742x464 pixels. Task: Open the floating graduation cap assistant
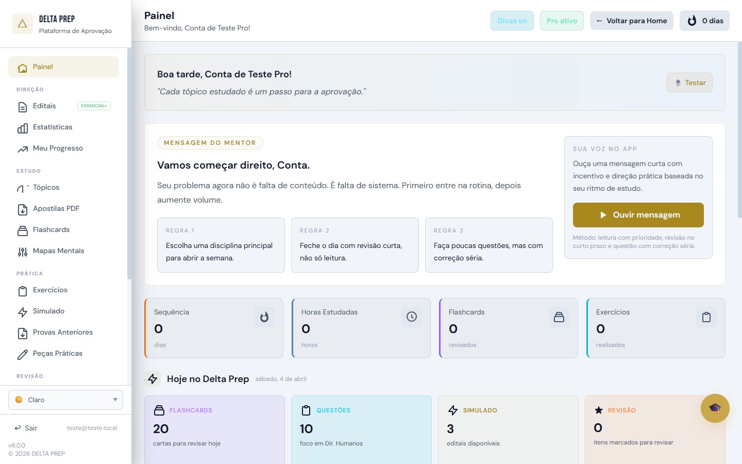(715, 408)
